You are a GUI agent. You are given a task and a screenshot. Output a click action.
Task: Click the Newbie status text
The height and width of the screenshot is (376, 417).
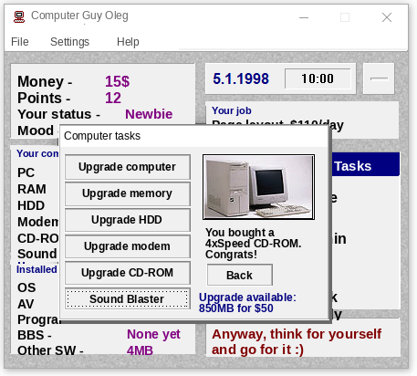point(149,114)
